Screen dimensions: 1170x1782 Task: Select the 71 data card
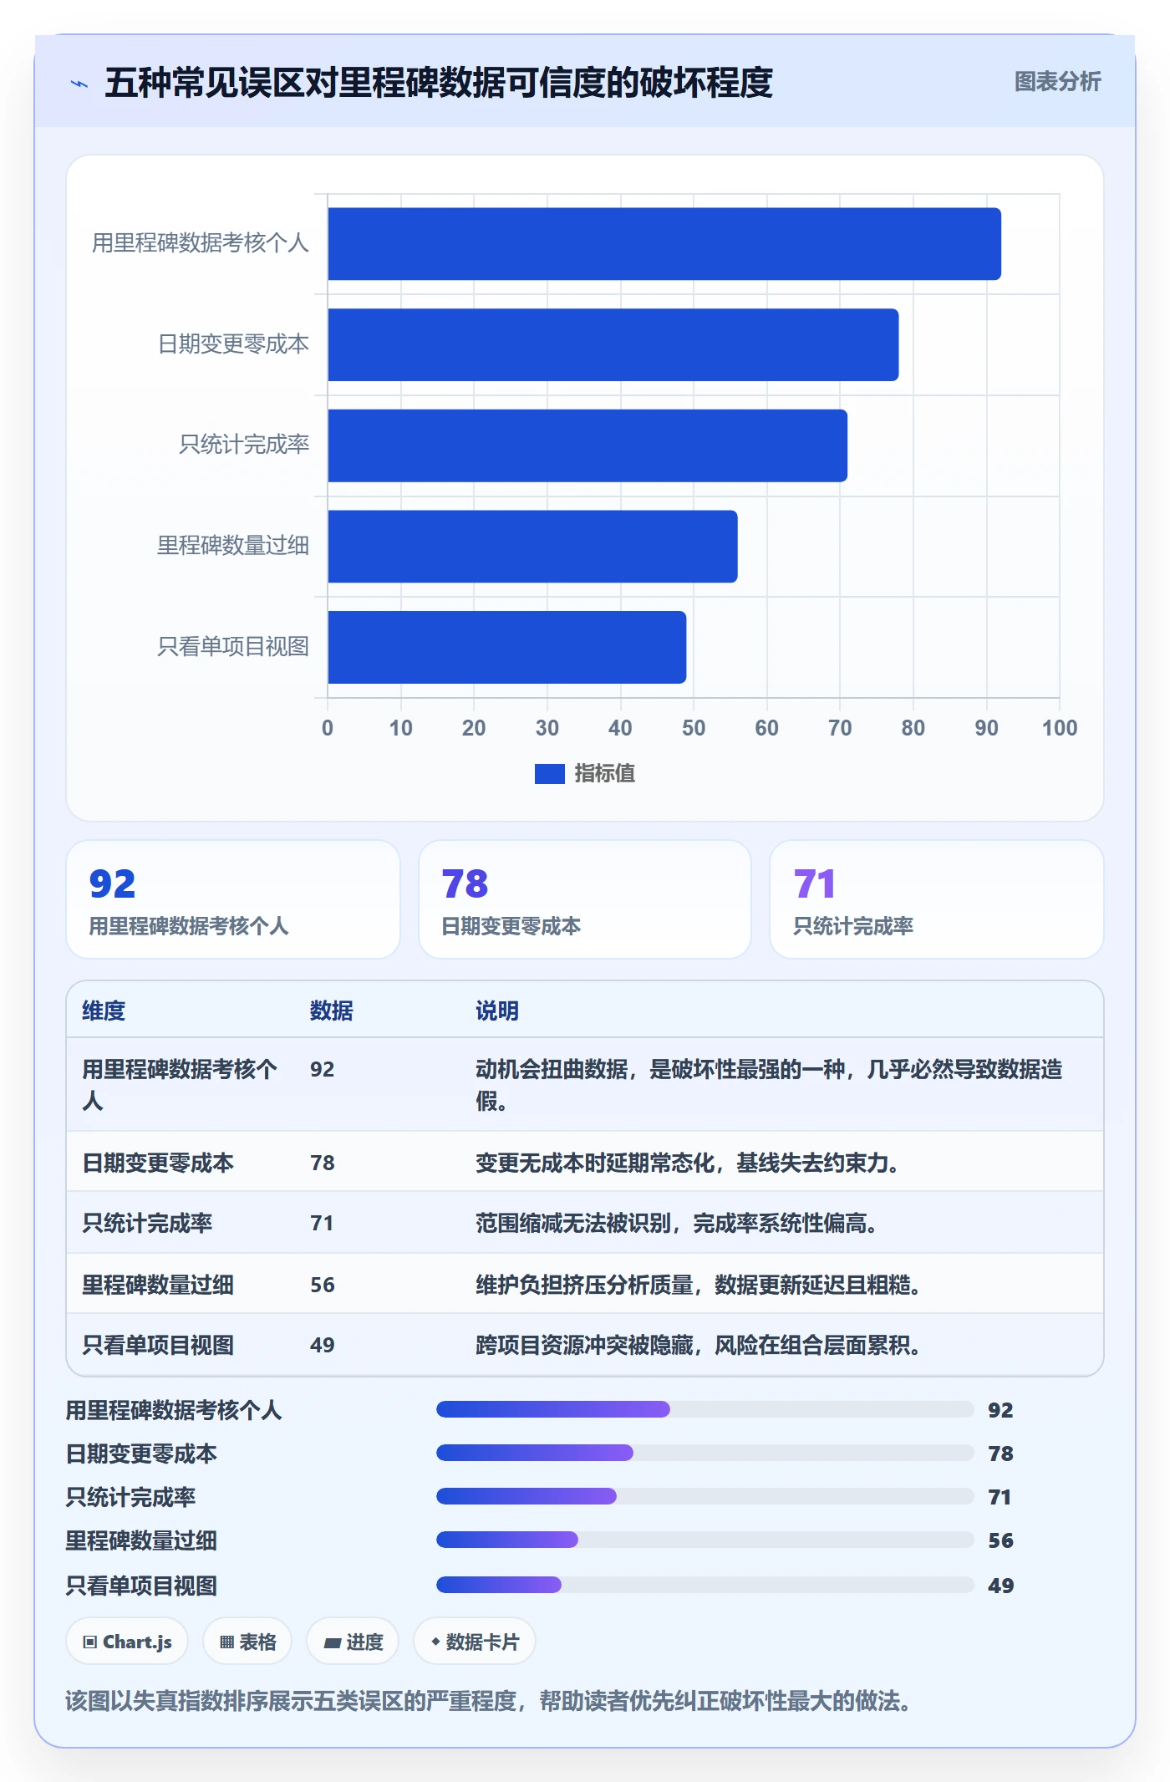936,899
